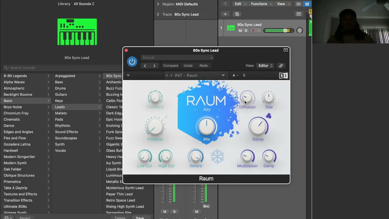The image size is (389, 219).
Task: Toggle input monitoring on 80s Sync Lead track
Action: [259, 31]
